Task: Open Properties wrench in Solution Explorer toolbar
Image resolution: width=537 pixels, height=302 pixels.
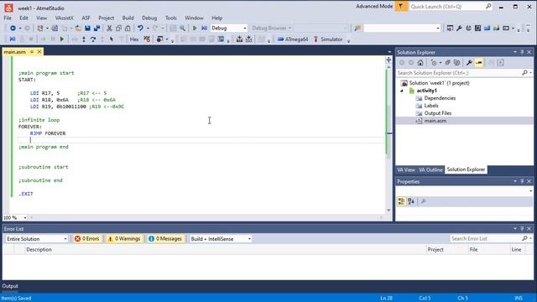Action: [x=469, y=63]
